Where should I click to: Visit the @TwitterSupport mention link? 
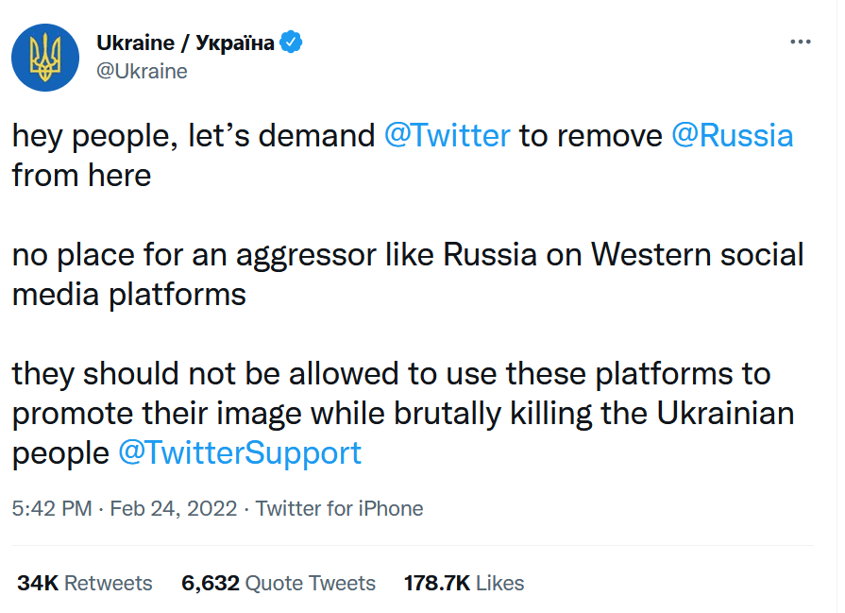[x=240, y=452]
